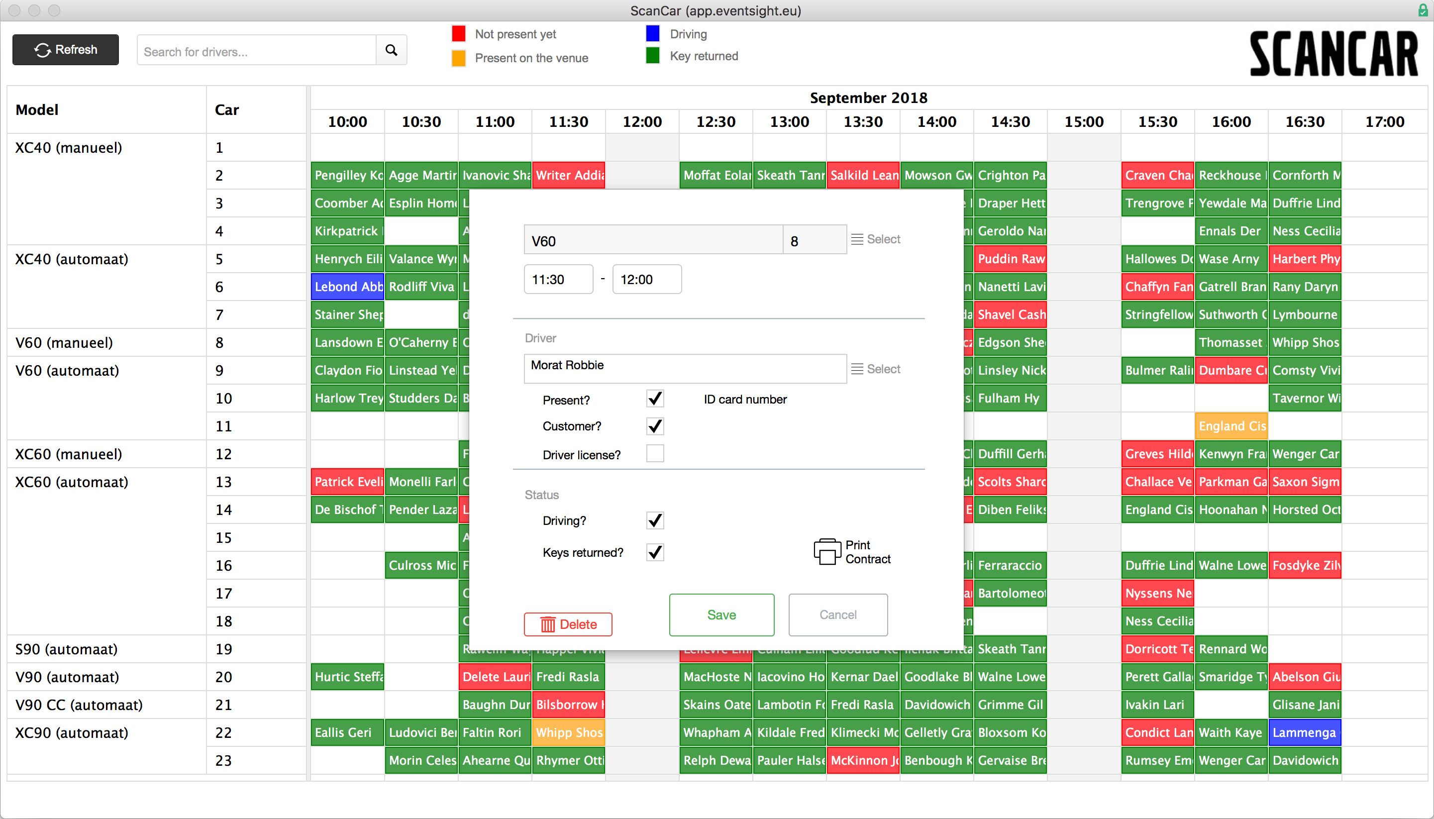The height and width of the screenshot is (819, 1434).
Task: Toggle the Customer? checkbox
Action: (655, 426)
